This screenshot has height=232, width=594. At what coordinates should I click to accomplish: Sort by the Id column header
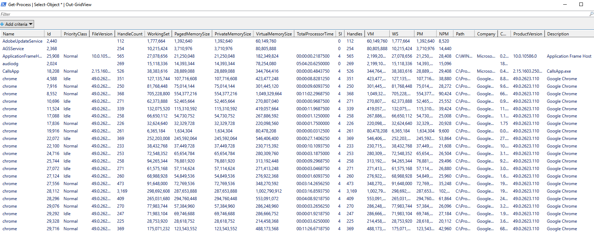tap(49, 34)
